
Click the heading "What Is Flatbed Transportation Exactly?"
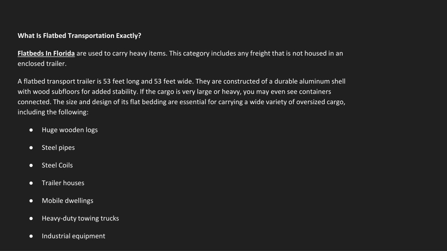pos(79,36)
